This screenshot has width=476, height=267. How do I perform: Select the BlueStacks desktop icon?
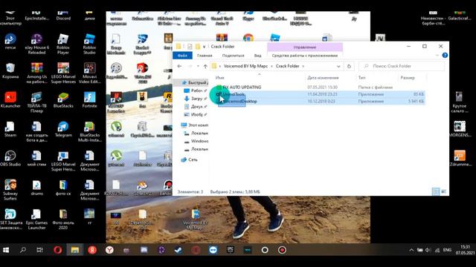[63, 100]
